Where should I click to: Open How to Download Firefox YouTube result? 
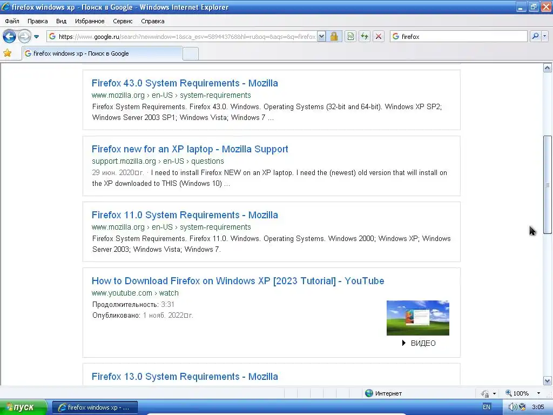238,281
